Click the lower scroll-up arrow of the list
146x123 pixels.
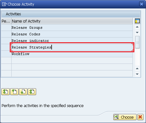(137, 69)
